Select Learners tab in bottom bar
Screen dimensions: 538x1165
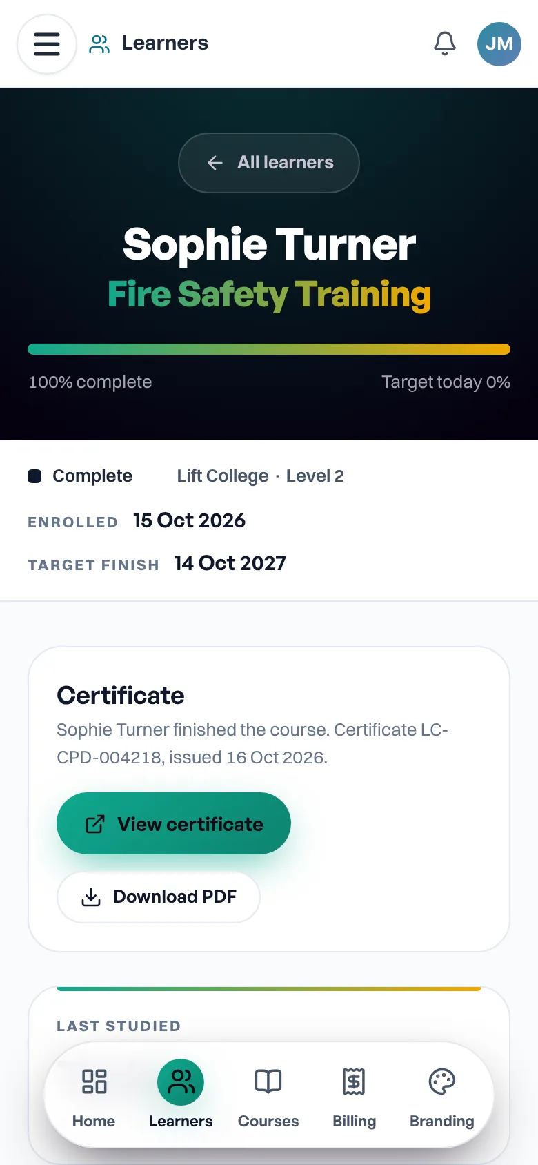pyautogui.click(x=181, y=1095)
